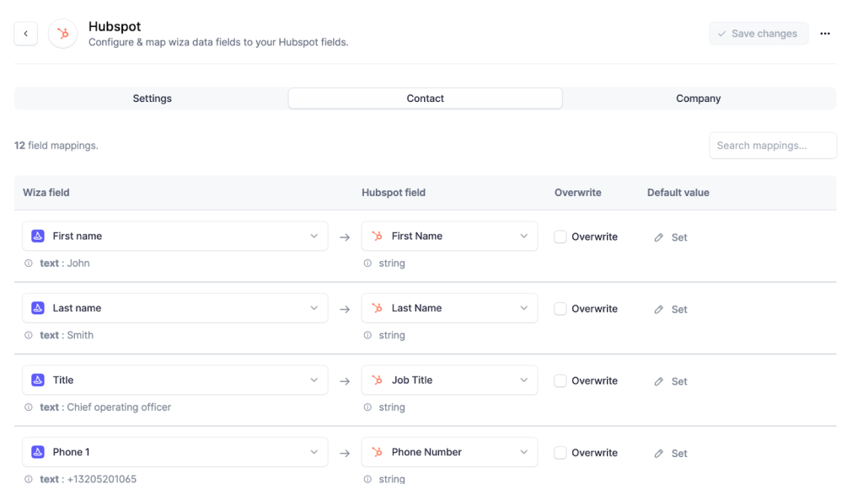Click mapping arrow in Title row
Screen dimensions: 863x484
[345, 381]
